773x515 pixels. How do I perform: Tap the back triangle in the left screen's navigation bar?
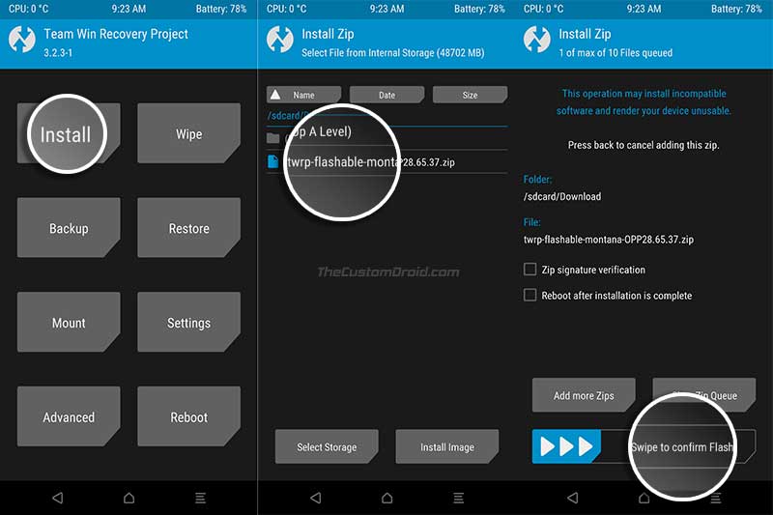(x=58, y=498)
